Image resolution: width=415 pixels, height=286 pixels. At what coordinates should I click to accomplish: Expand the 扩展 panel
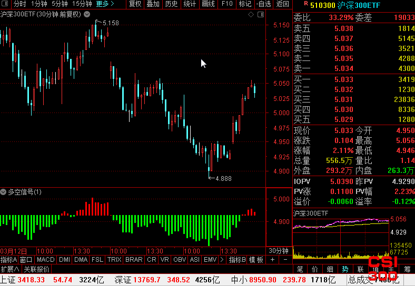(x=10, y=269)
